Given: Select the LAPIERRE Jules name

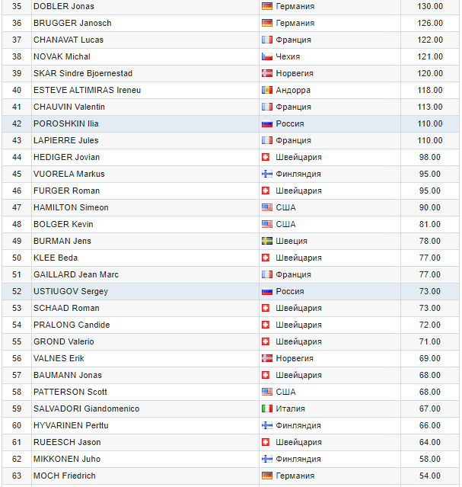Looking at the screenshot, I should (66, 140).
